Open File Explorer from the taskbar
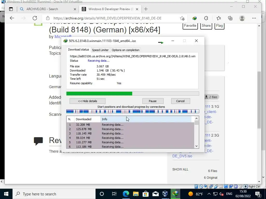 (136, 194)
